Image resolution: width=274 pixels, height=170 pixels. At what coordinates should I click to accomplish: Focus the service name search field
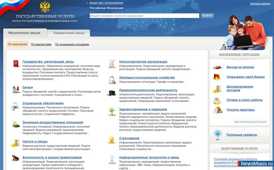tap(144, 16)
